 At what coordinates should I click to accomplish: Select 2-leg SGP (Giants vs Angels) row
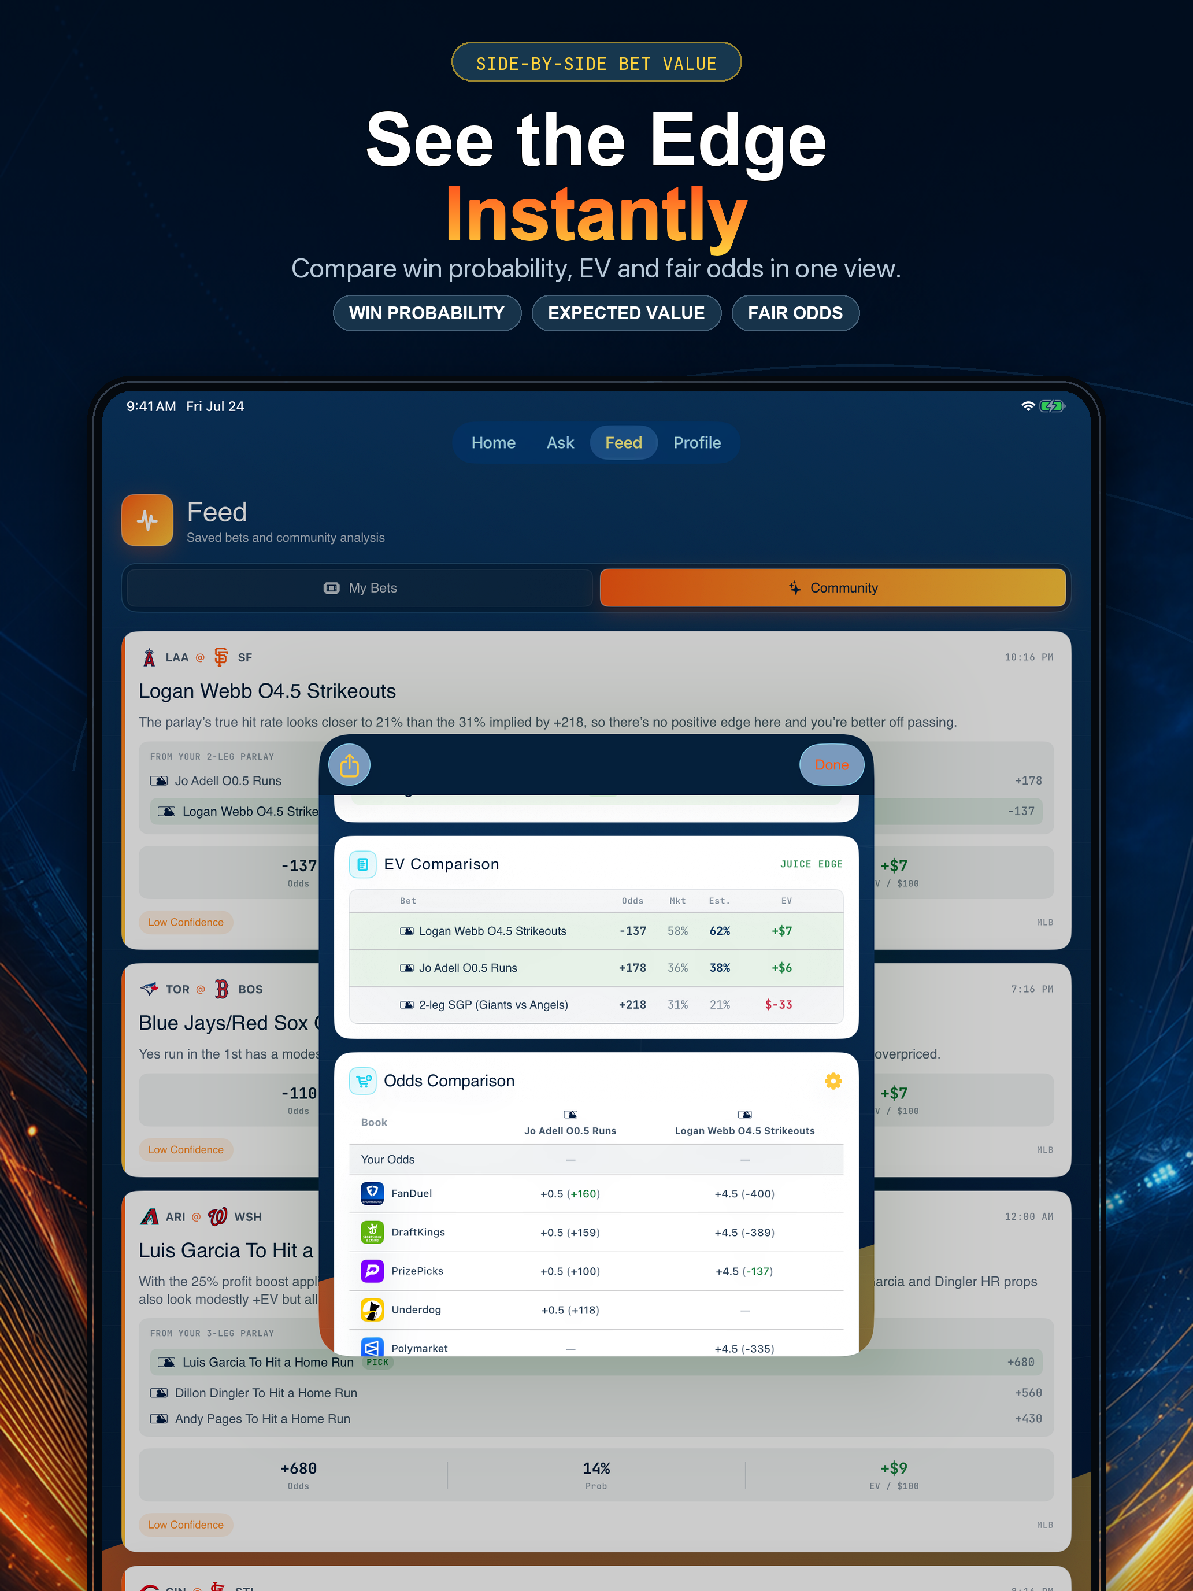pos(596,1005)
